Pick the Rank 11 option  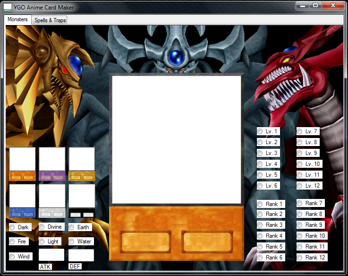(312, 246)
